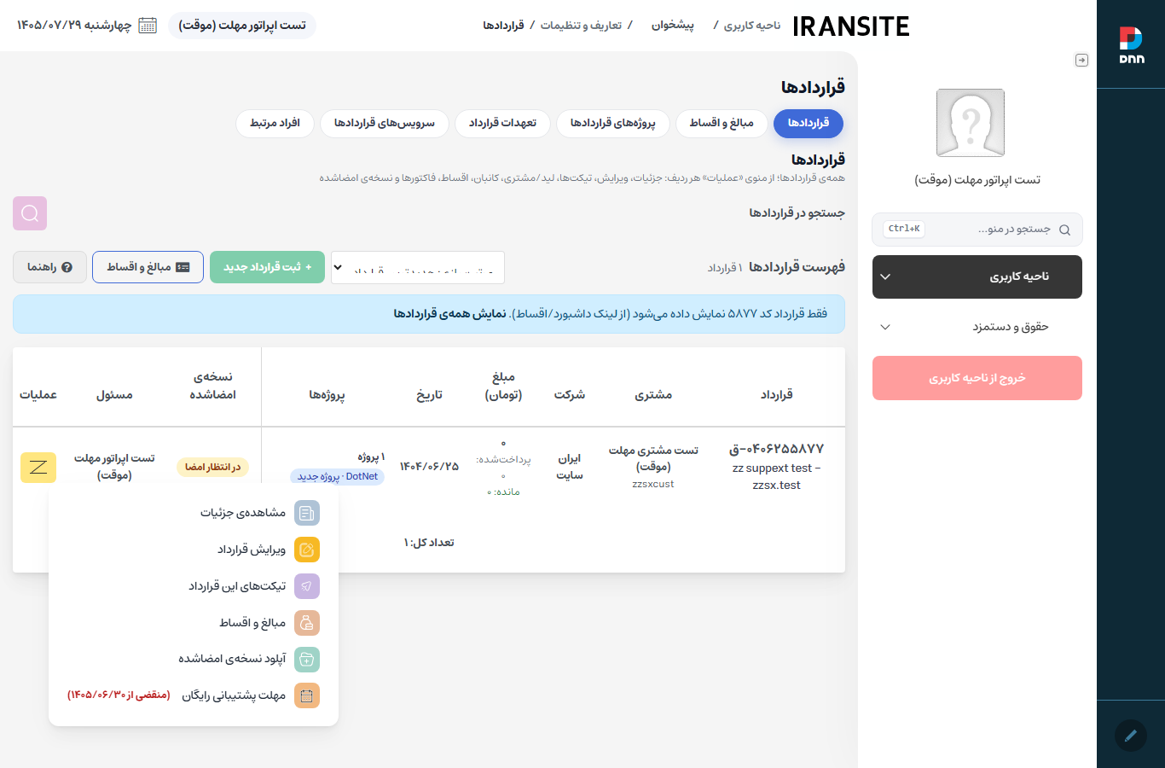The width and height of the screenshot is (1165, 768).
Task: Click the calendar icon next to the date
Action: [x=148, y=25]
